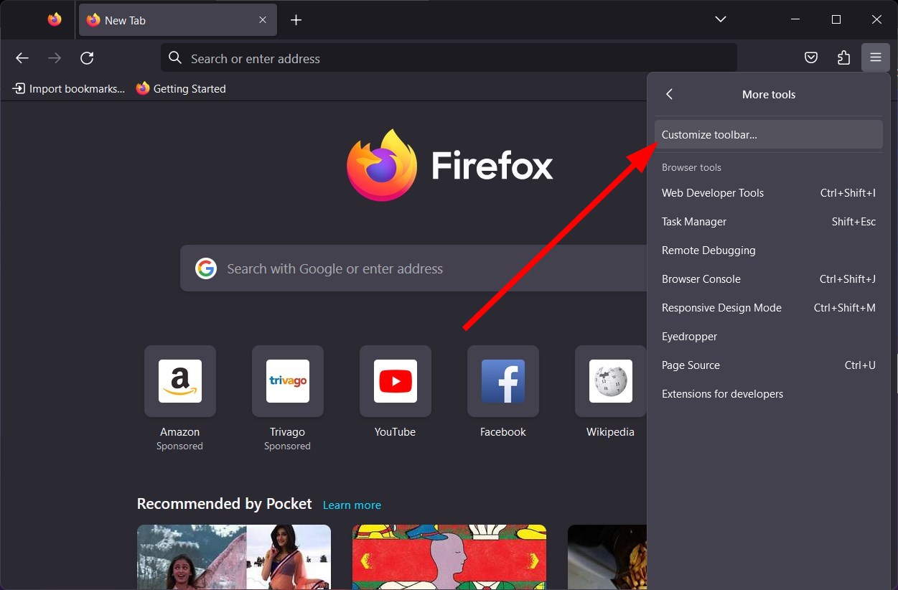The image size is (898, 590).
Task: Open the Extensions puzzle icon
Action: click(x=843, y=58)
